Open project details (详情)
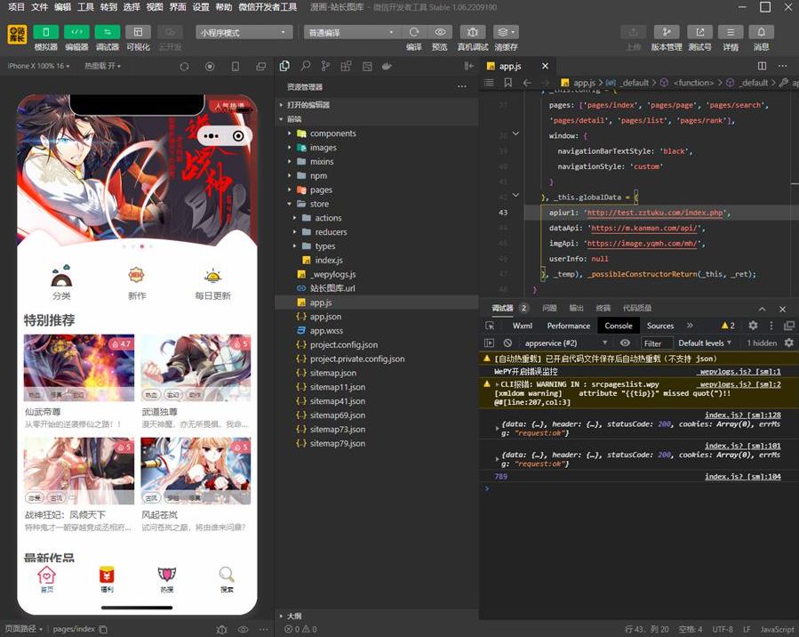799x637 pixels. (731, 32)
